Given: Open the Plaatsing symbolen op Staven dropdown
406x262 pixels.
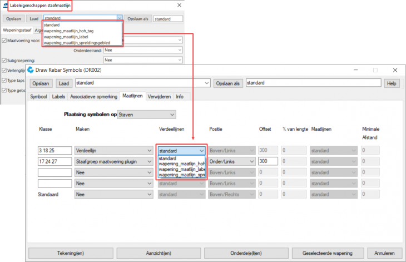Looking at the screenshot, I should pos(146,115).
